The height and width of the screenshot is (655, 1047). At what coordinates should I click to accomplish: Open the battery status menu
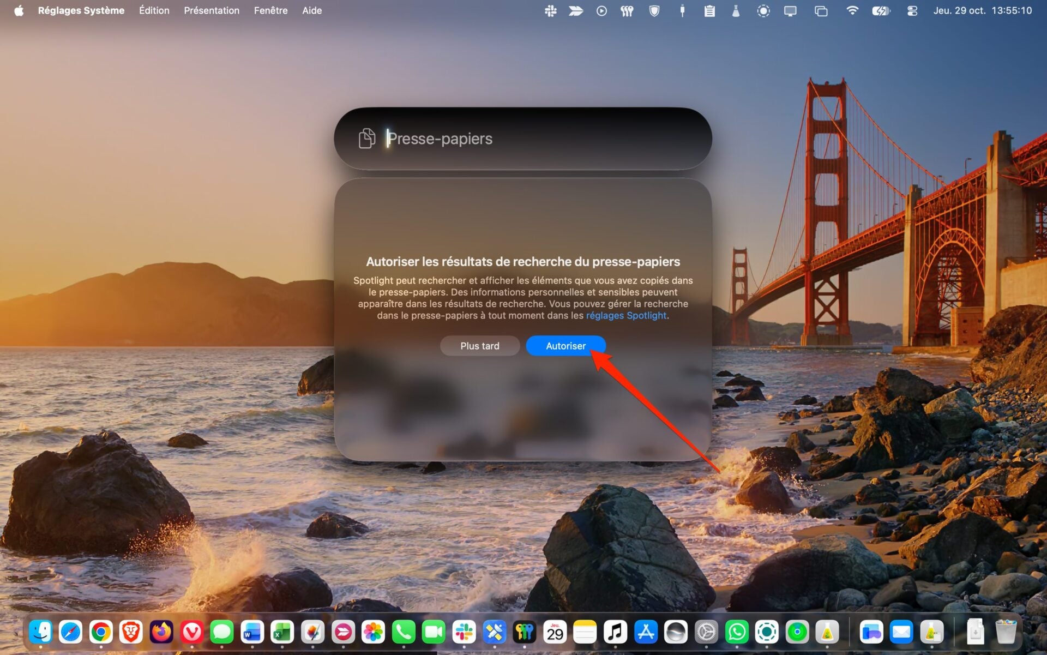coord(881,10)
